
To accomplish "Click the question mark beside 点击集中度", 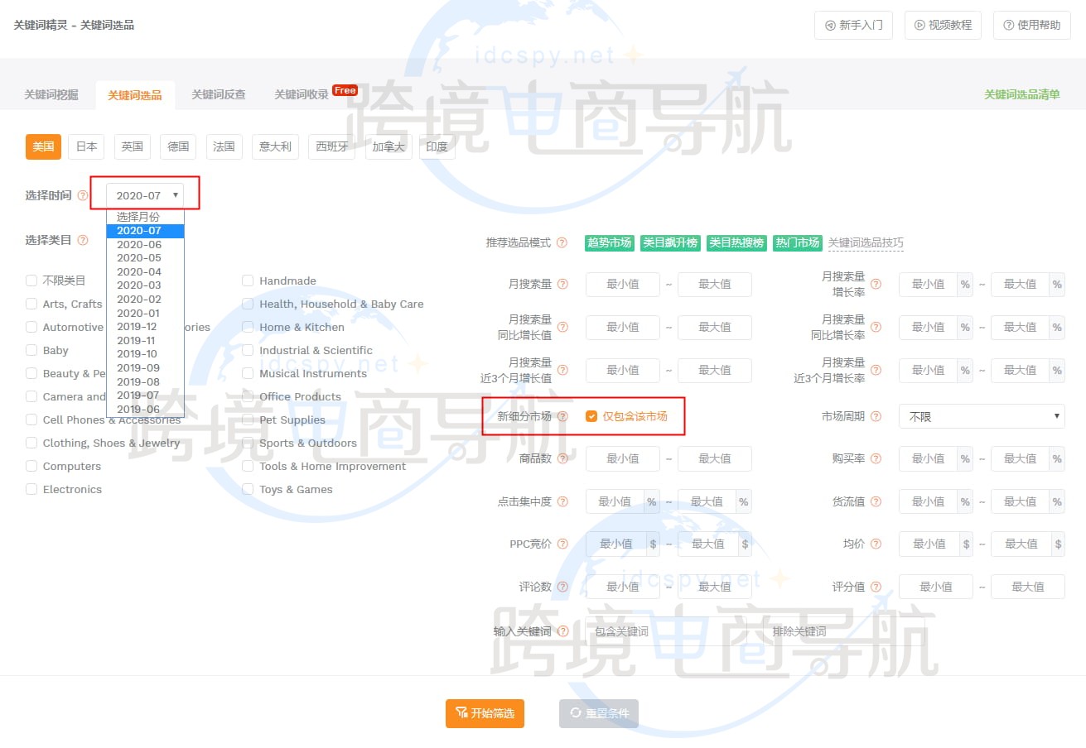I will (564, 501).
